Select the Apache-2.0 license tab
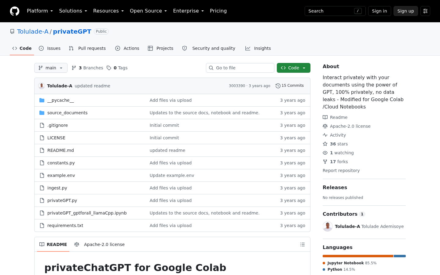The height and width of the screenshot is (275, 440). 100,244
